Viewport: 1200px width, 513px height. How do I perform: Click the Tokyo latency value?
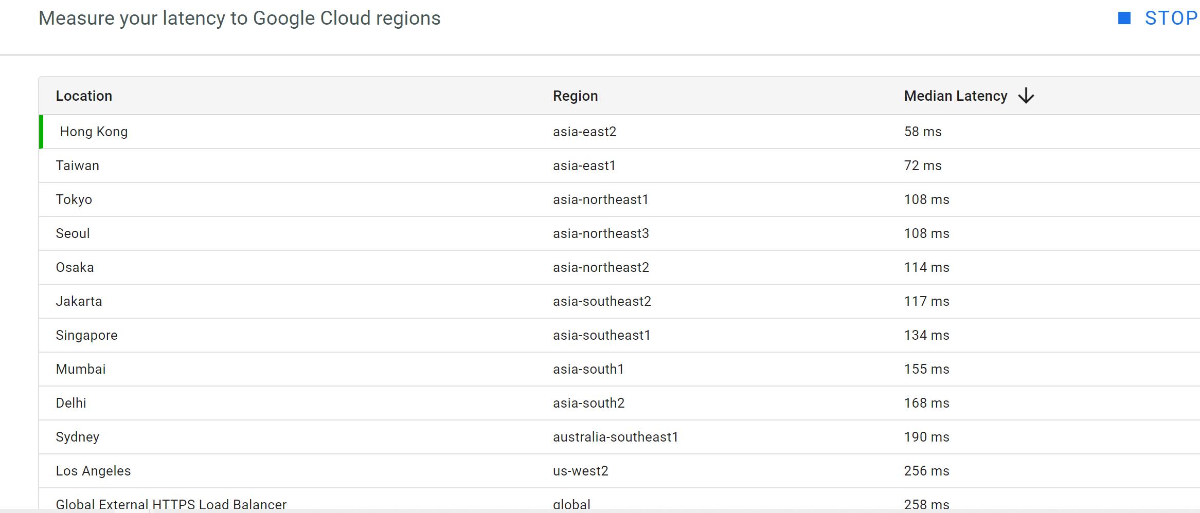tap(926, 199)
